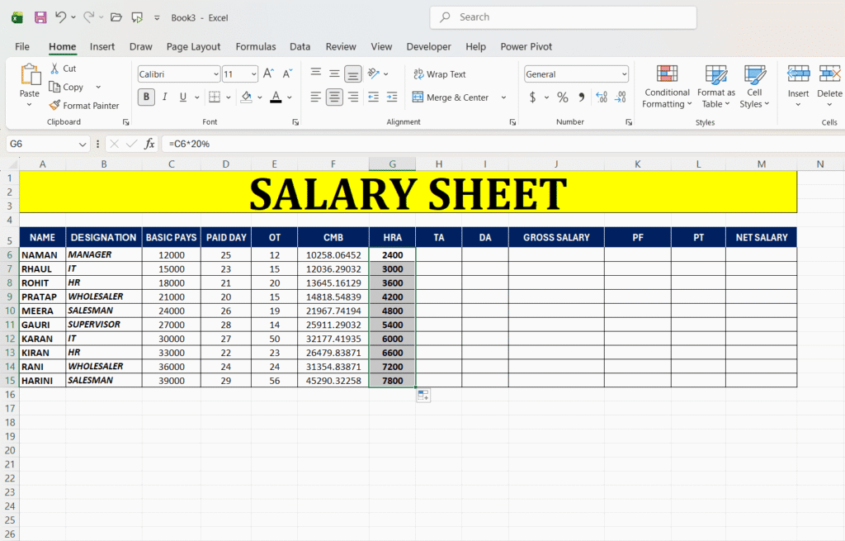Click the Open folder icon in the quick access toolbar

[x=116, y=17]
